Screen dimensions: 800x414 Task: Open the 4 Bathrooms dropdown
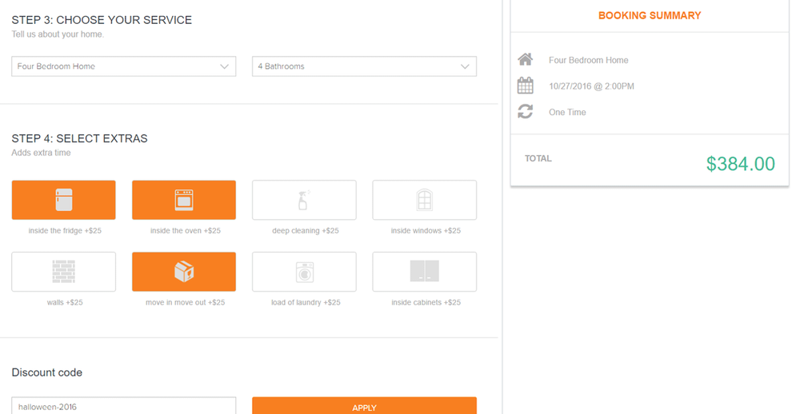364,66
